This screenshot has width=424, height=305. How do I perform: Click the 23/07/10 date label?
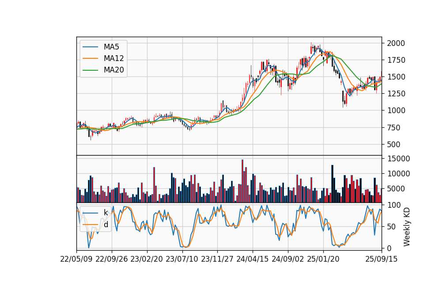[x=182, y=259]
